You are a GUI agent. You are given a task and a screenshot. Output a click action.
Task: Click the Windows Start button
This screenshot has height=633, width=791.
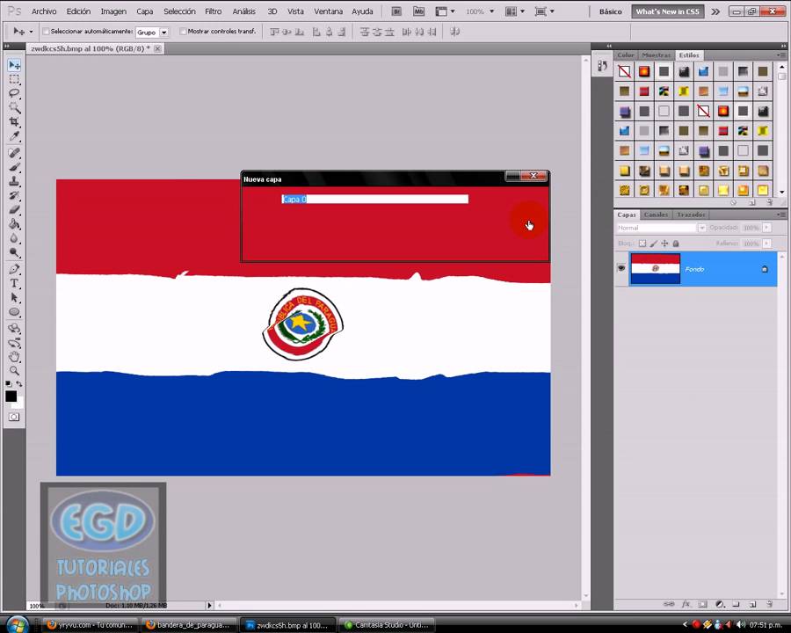18,624
